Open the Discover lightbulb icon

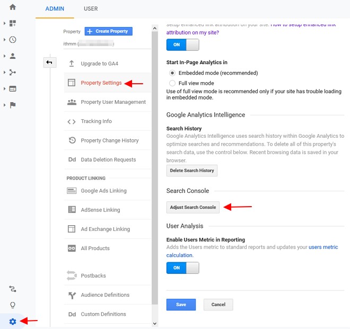[x=13, y=305]
